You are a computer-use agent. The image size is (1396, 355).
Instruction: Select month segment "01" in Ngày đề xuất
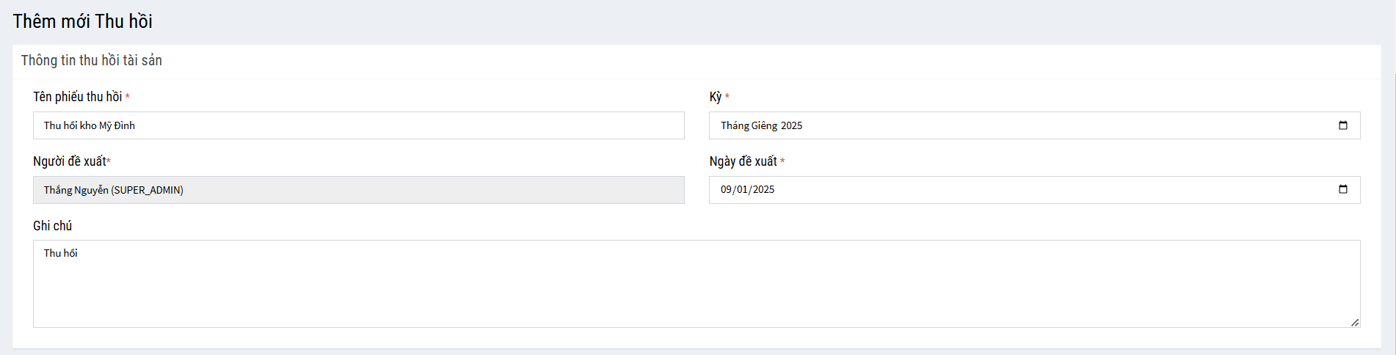tap(743, 190)
